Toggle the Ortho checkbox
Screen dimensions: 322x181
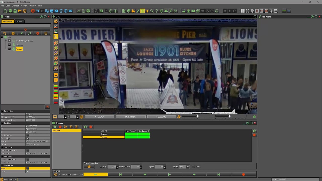coord(193,167)
